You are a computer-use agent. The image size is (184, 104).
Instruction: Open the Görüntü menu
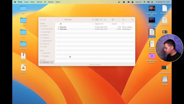(39, 2)
